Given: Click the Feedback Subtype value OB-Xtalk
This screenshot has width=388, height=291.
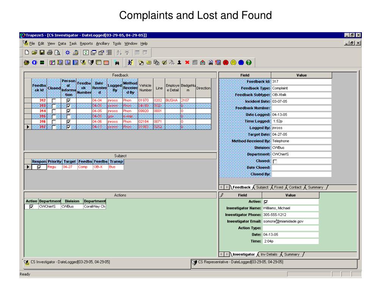Looking at the screenshot, I should (x=301, y=95).
